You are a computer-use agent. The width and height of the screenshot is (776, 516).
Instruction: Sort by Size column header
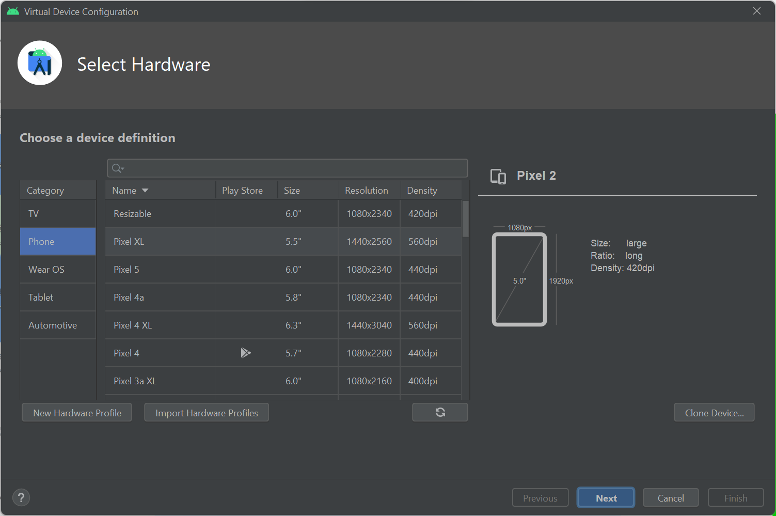point(308,190)
